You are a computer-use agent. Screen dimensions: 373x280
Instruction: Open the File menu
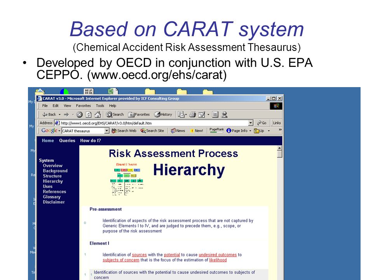45,106
